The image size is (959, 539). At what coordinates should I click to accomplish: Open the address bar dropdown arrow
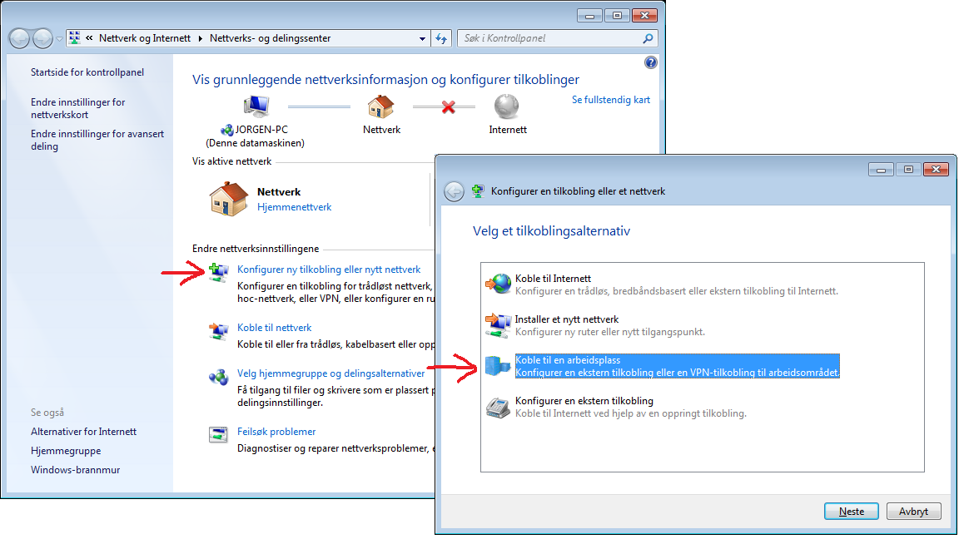tap(421, 37)
